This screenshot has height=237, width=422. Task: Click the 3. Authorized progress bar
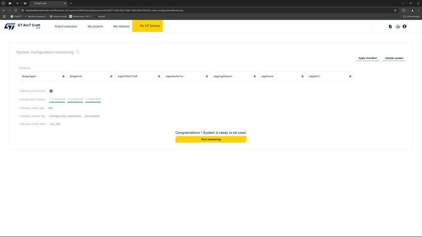click(93, 102)
